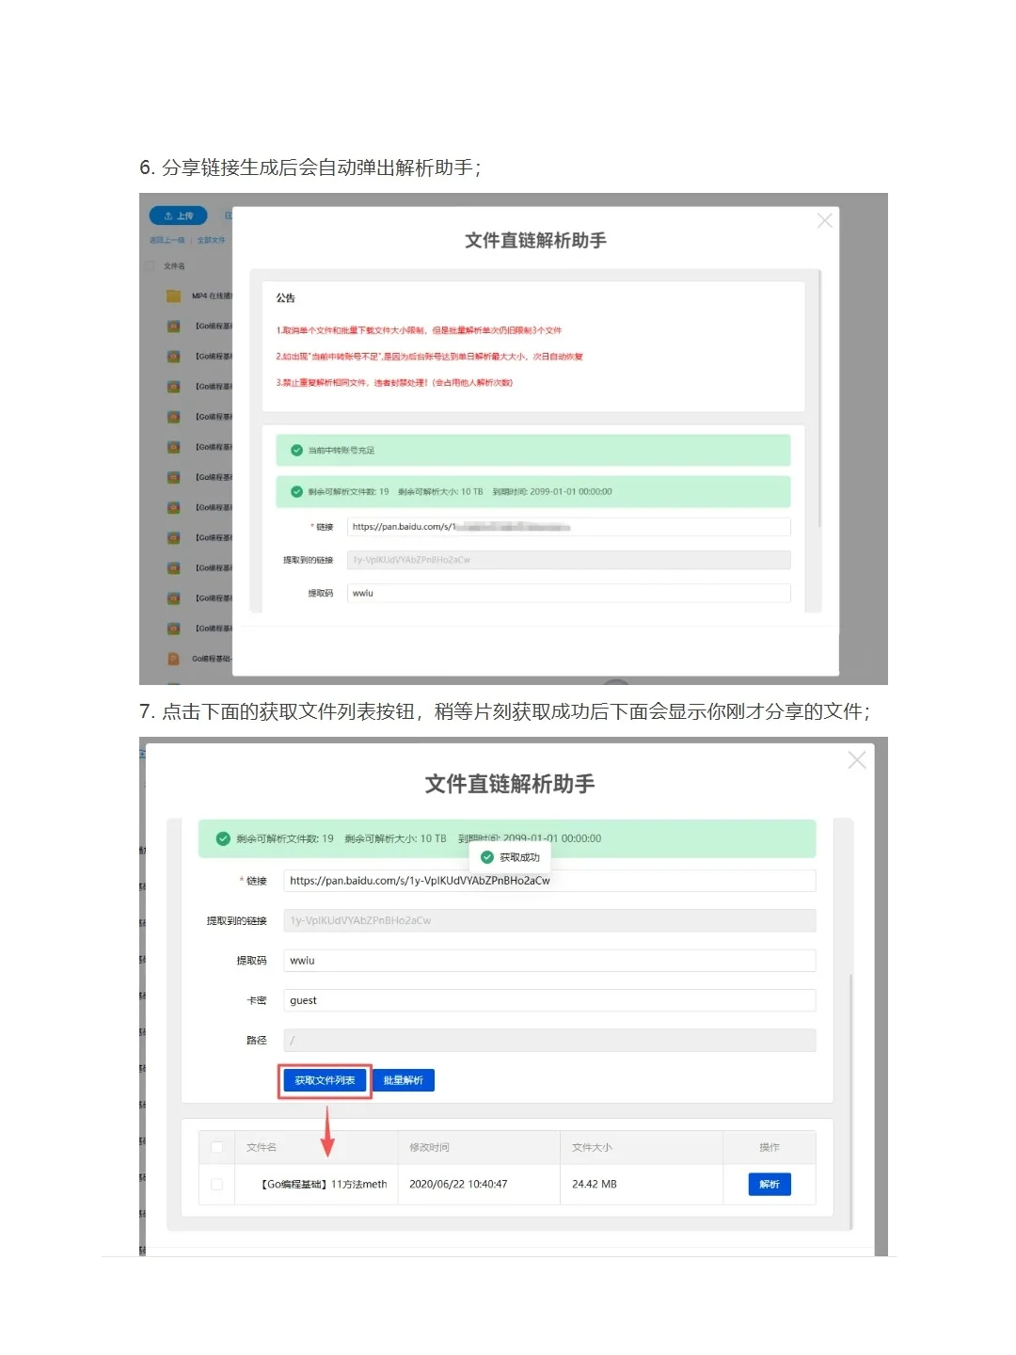The width and height of the screenshot is (1016, 1355).
Task: Switch to the 全部文件 tab
Action: 211,240
